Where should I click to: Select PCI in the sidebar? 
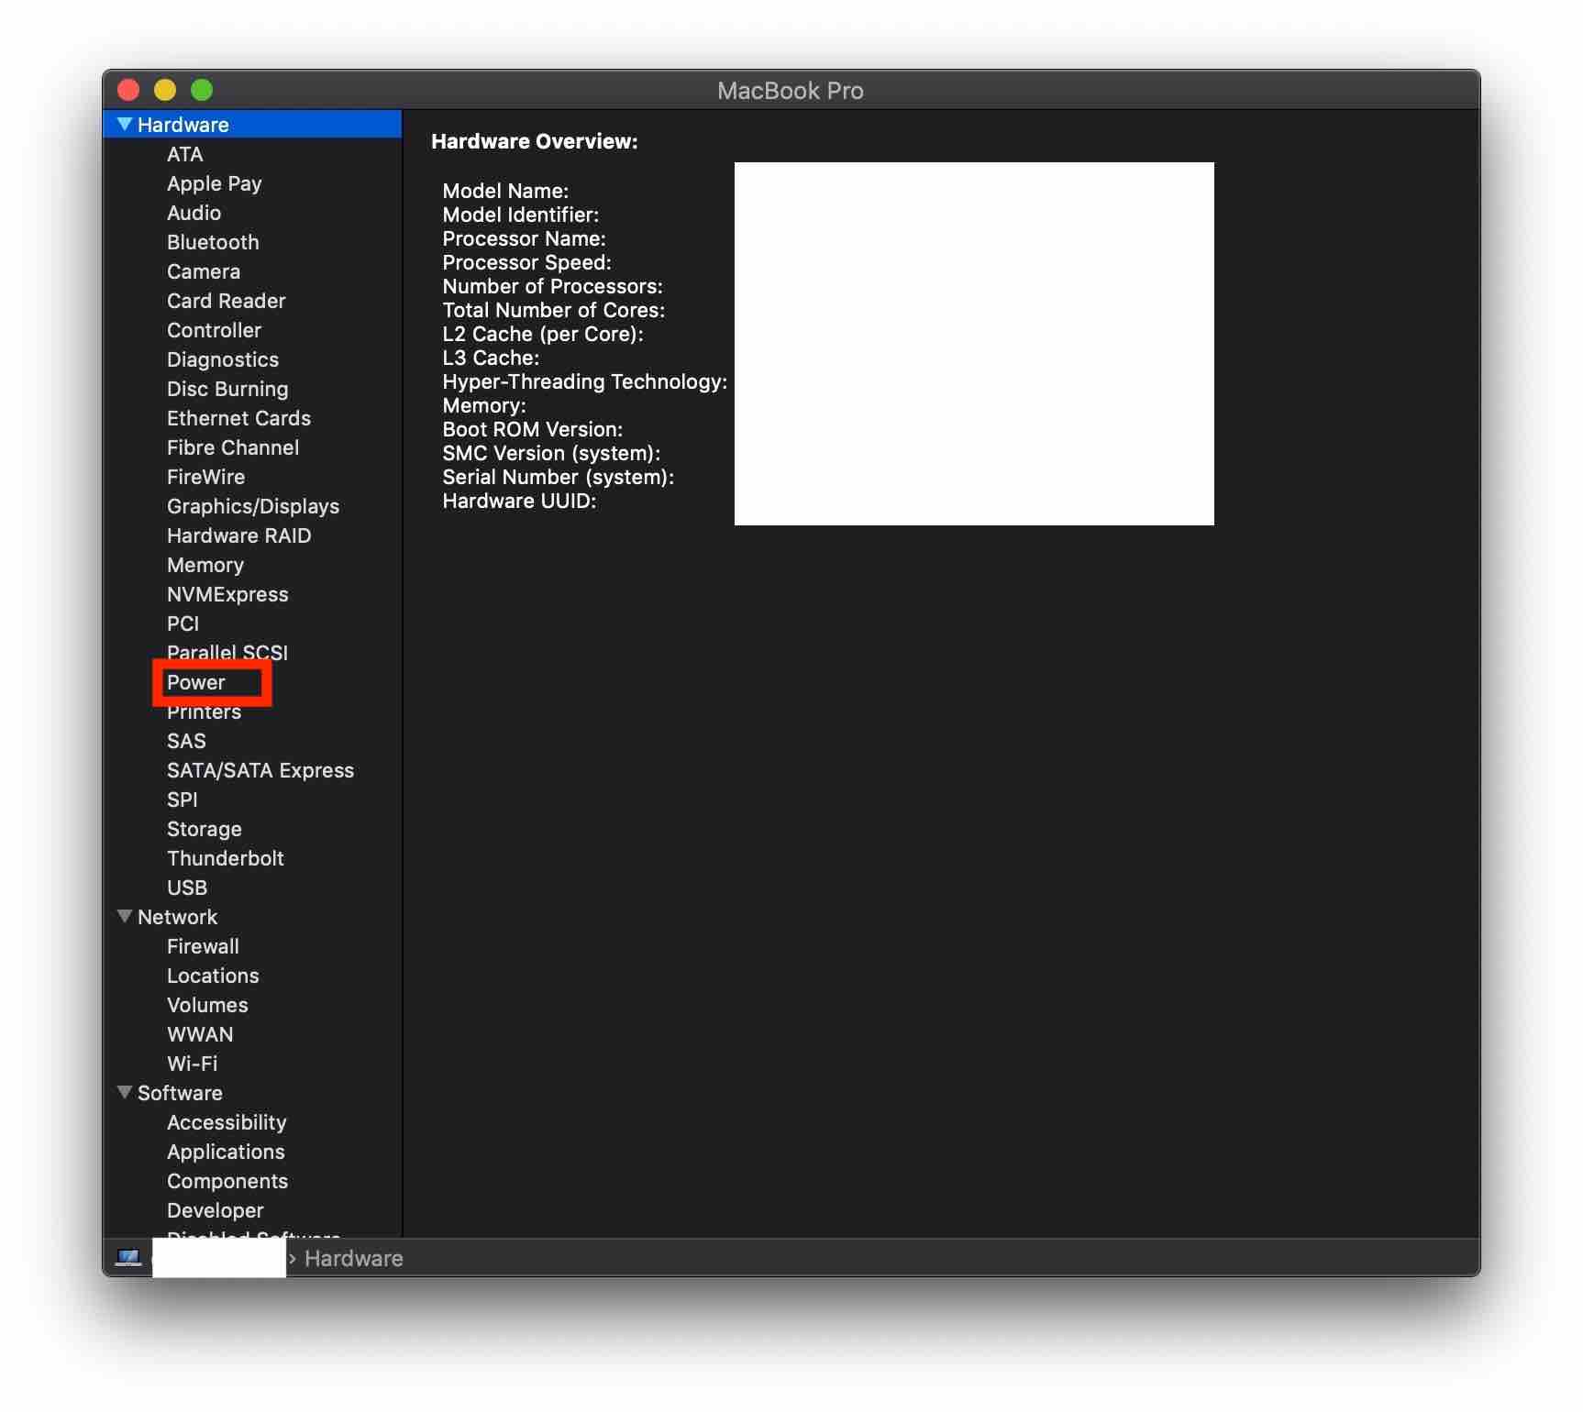183,623
